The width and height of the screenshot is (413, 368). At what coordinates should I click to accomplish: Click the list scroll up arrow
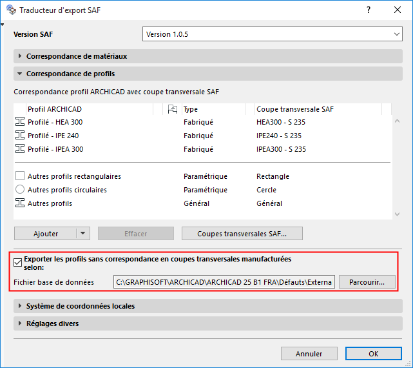pos(397,121)
